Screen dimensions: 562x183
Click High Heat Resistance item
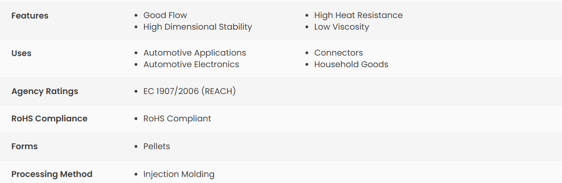[359, 15]
